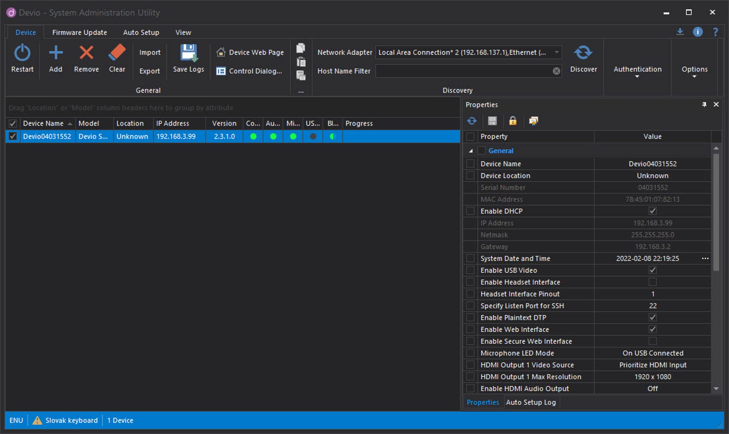Open the Network Adapter dropdown

coord(557,52)
